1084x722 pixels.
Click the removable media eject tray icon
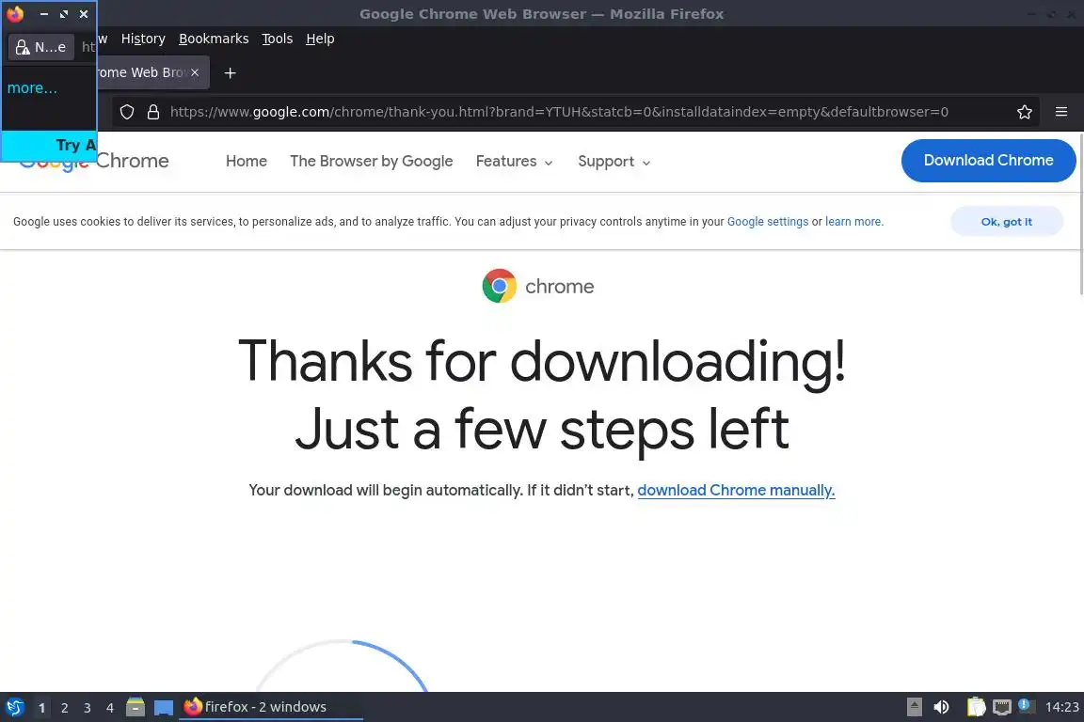(x=914, y=707)
